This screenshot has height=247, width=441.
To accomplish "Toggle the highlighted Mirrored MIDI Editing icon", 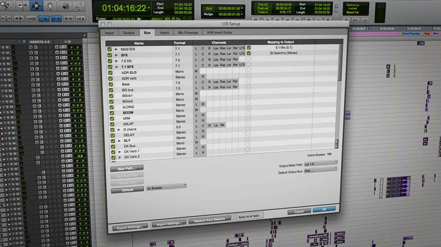I will pos(56,19).
